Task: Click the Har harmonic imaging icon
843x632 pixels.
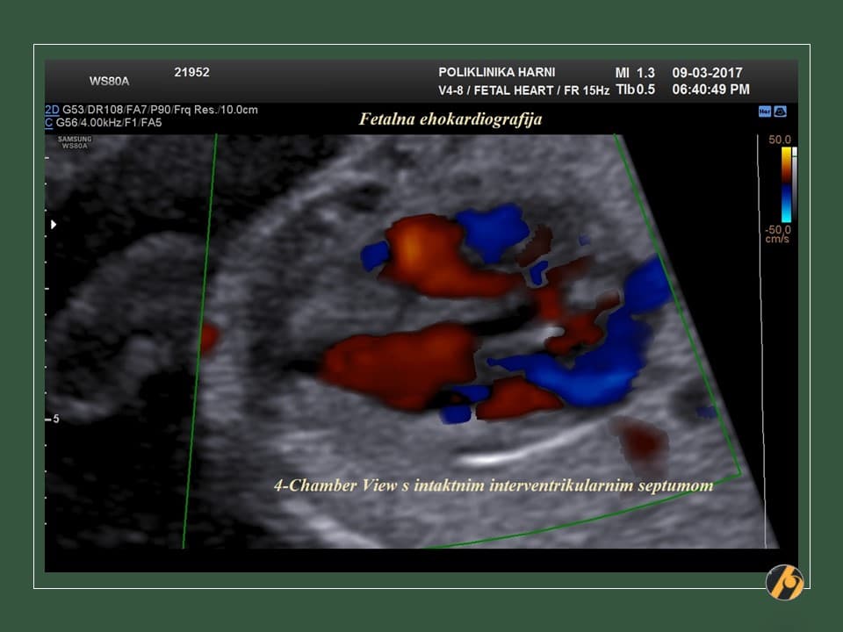Action: tap(764, 111)
